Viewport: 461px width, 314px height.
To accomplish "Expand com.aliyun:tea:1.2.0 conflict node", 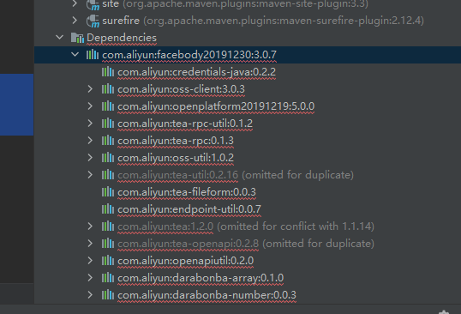I will [x=90, y=226].
